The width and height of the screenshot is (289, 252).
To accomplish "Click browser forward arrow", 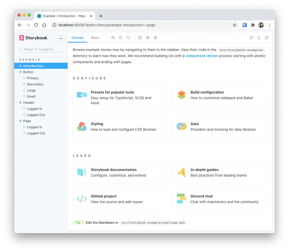I will pos(28,25).
